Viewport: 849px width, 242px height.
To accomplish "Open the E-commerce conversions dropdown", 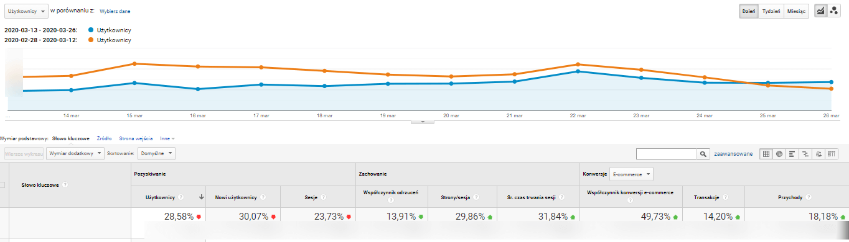I will tap(631, 174).
